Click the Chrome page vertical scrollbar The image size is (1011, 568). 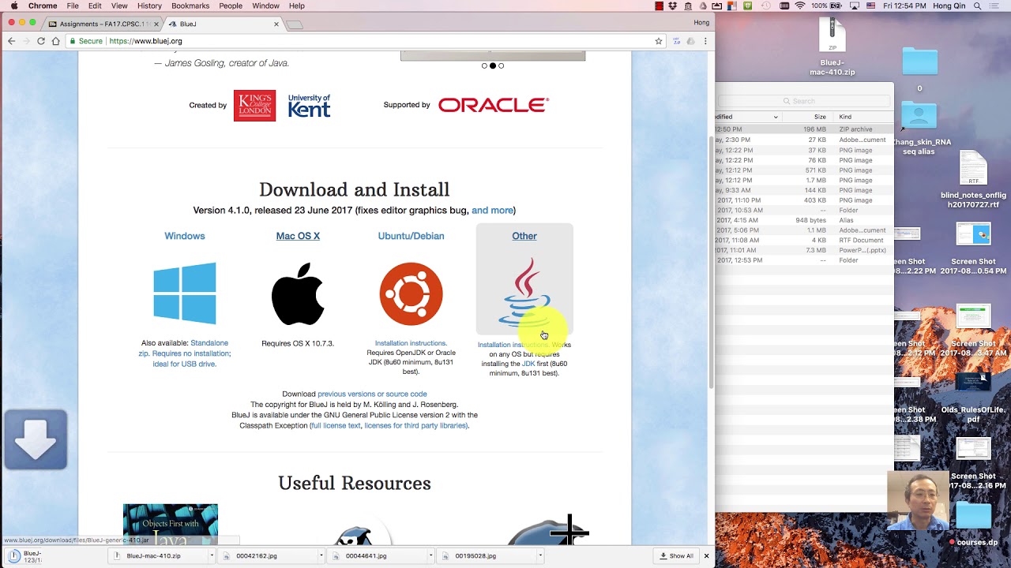coord(711,260)
